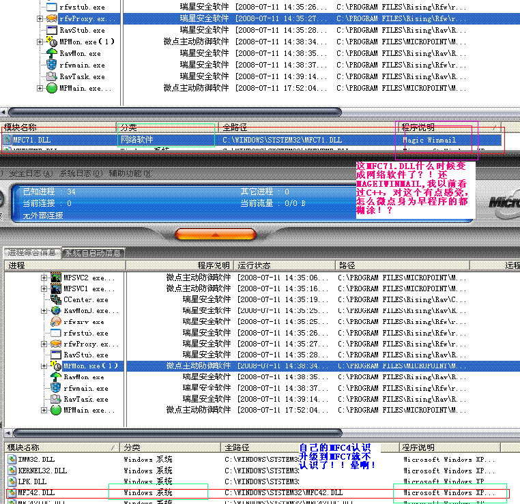
Task: Expand the RavMonJ.exe process tree node
Action: (x=44, y=311)
